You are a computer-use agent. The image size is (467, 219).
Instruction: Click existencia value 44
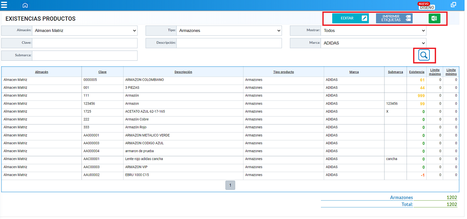[422, 88]
